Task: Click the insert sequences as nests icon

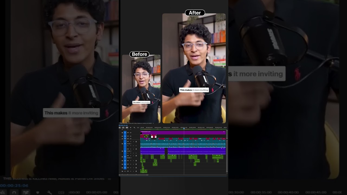Action: [x=120, y=128]
